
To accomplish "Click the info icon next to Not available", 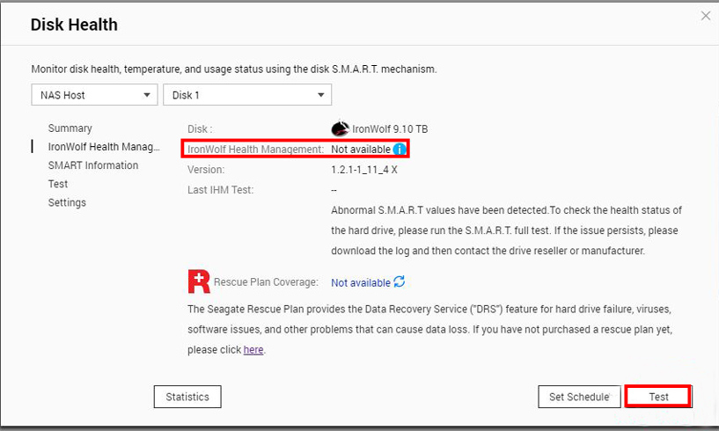I will 400,150.
